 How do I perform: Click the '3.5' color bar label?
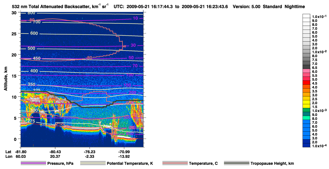tap(315, 91)
